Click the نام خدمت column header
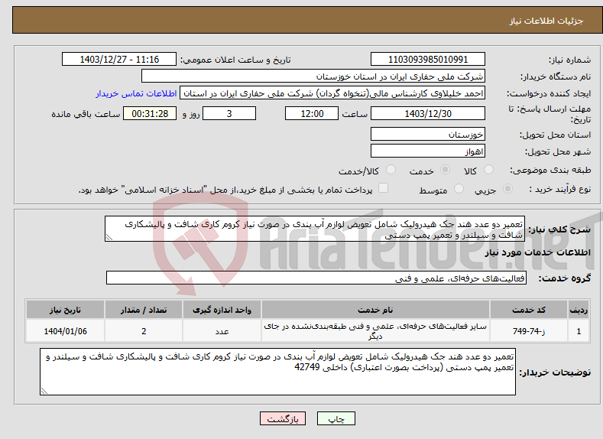 (375, 310)
